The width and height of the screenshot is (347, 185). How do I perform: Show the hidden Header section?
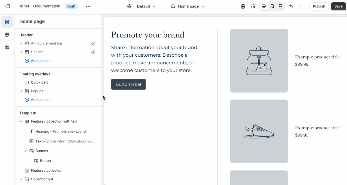click(x=93, y=52)
